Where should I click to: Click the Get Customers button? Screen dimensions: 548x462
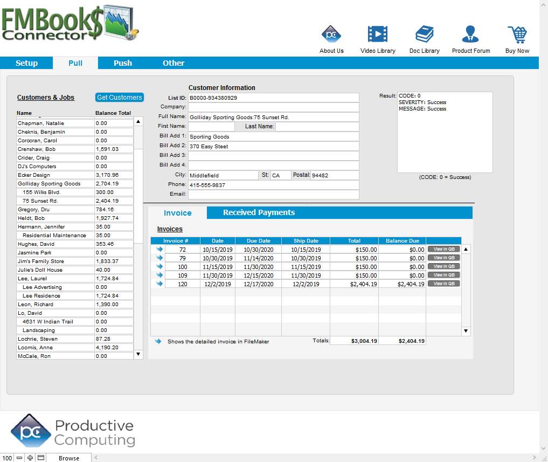point(120,98)
